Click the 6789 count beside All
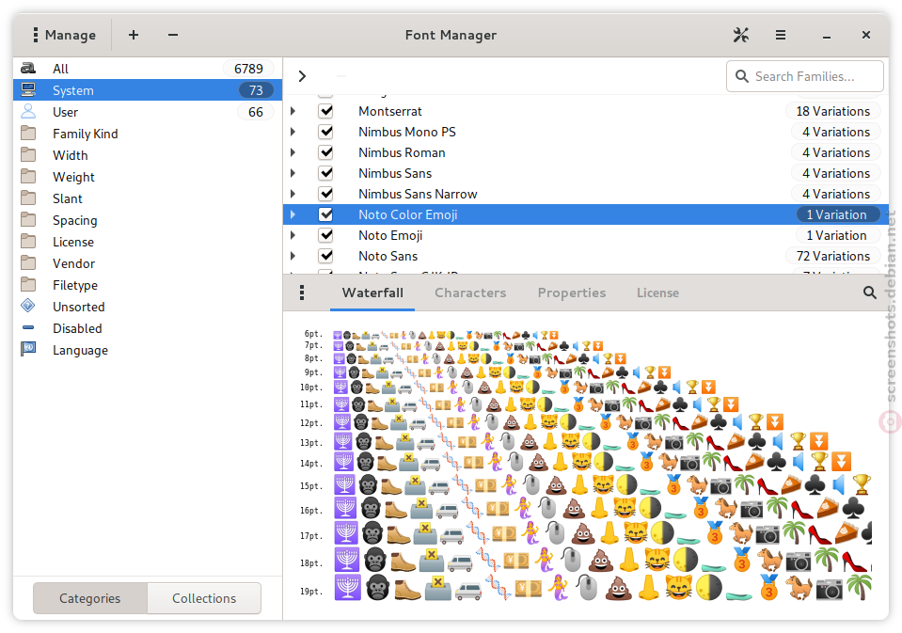Screen dimensions: 902x633 [248, 69]
